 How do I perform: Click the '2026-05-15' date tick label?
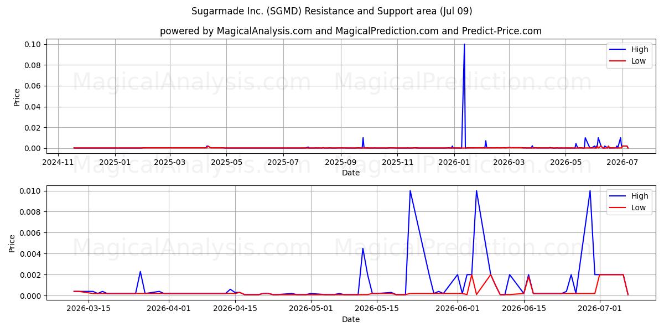(377, 309)
